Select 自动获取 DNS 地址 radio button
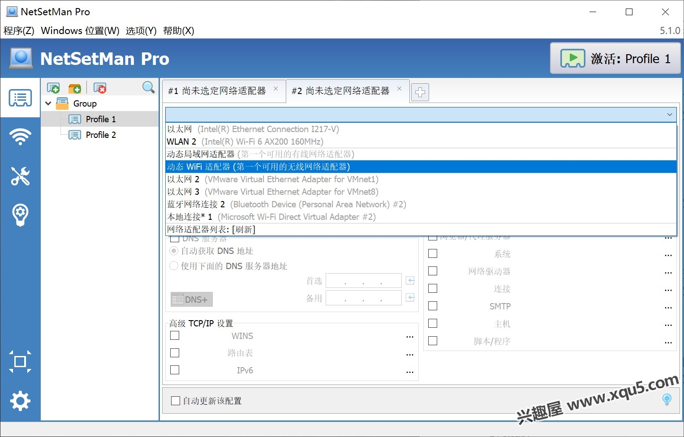 (174, 251)
